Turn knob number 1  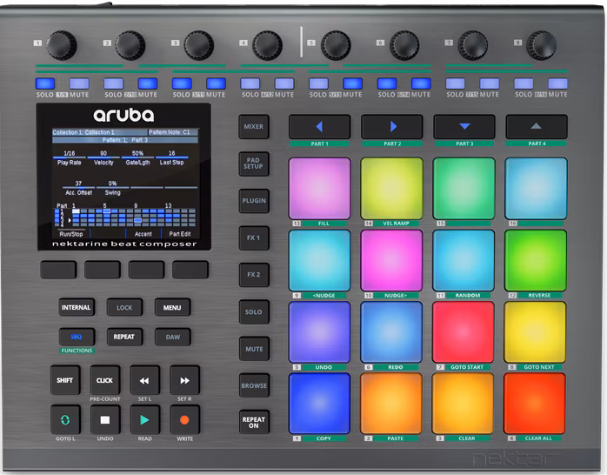[62, 45]
